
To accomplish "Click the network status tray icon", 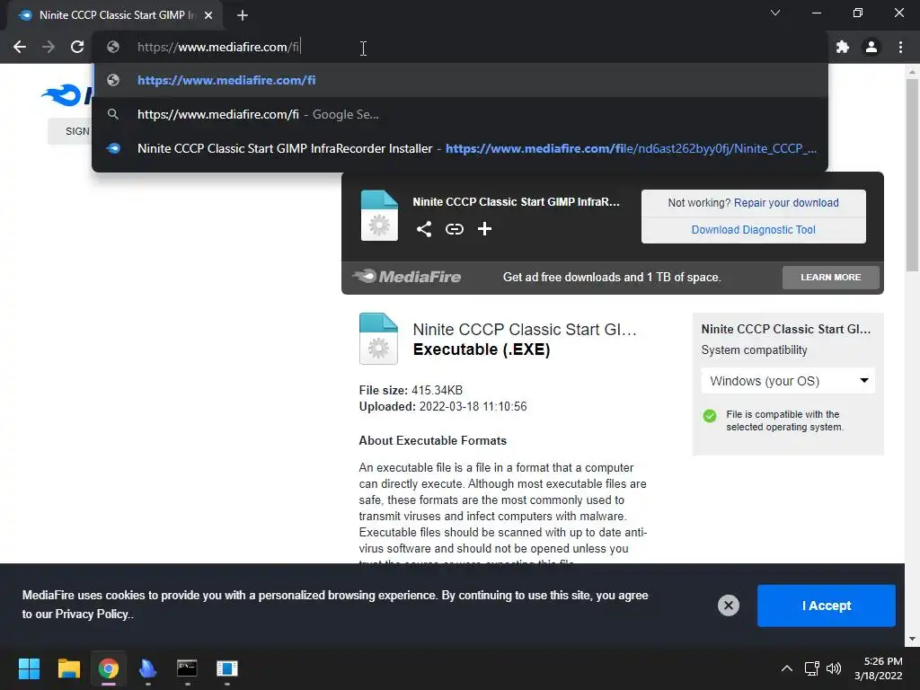I will point(811,668).
